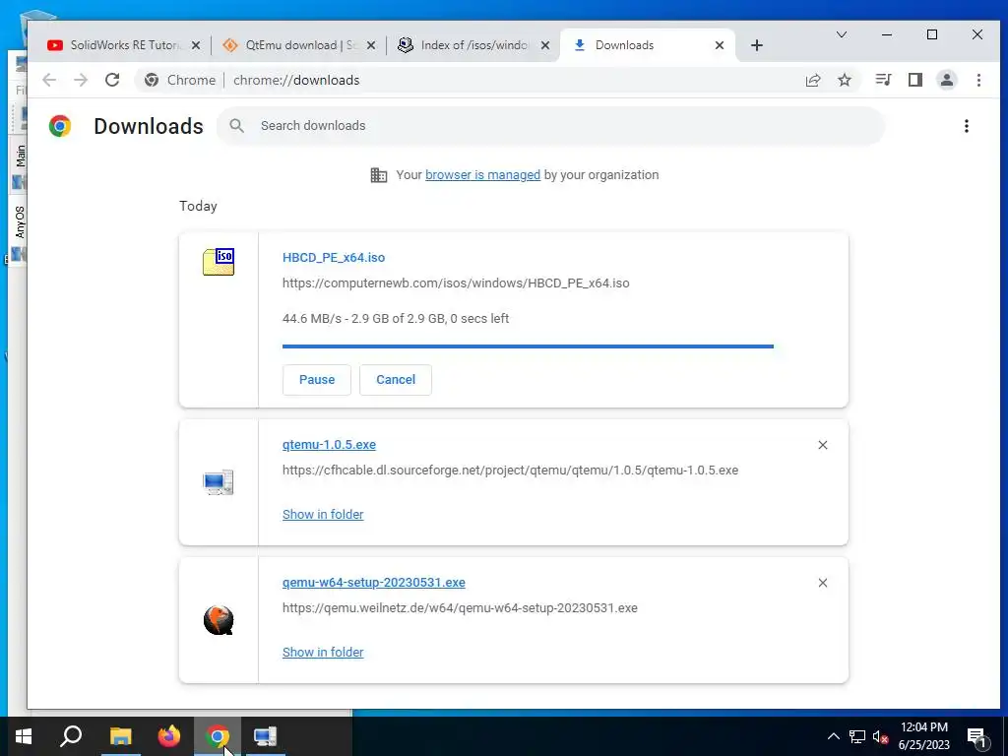Remove qtemu-1.0.5.exe from the list
The height and width of the screenshot is (756, 1008).
pos(823,445)
